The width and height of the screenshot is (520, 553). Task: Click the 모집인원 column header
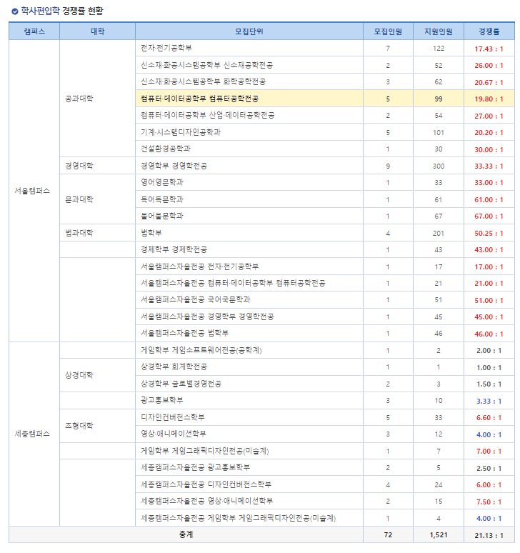388,31
